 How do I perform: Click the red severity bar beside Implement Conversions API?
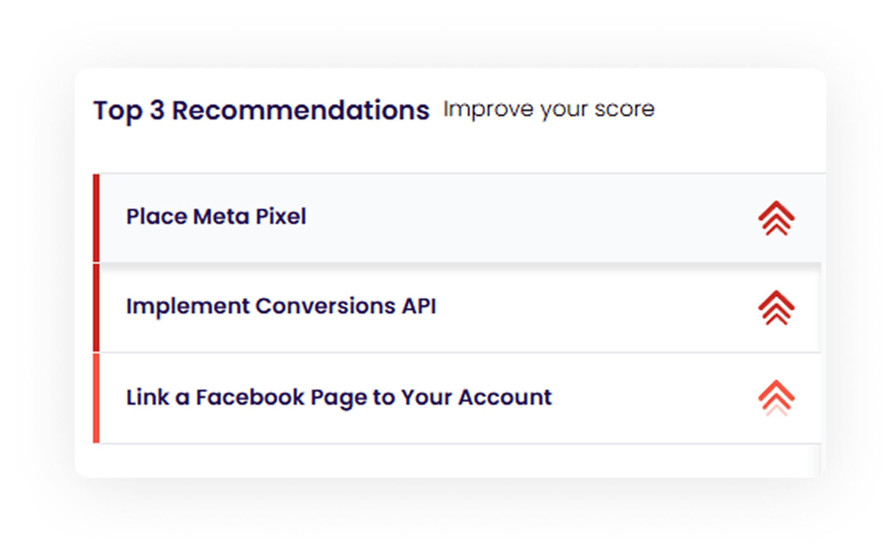pos(96,308)
